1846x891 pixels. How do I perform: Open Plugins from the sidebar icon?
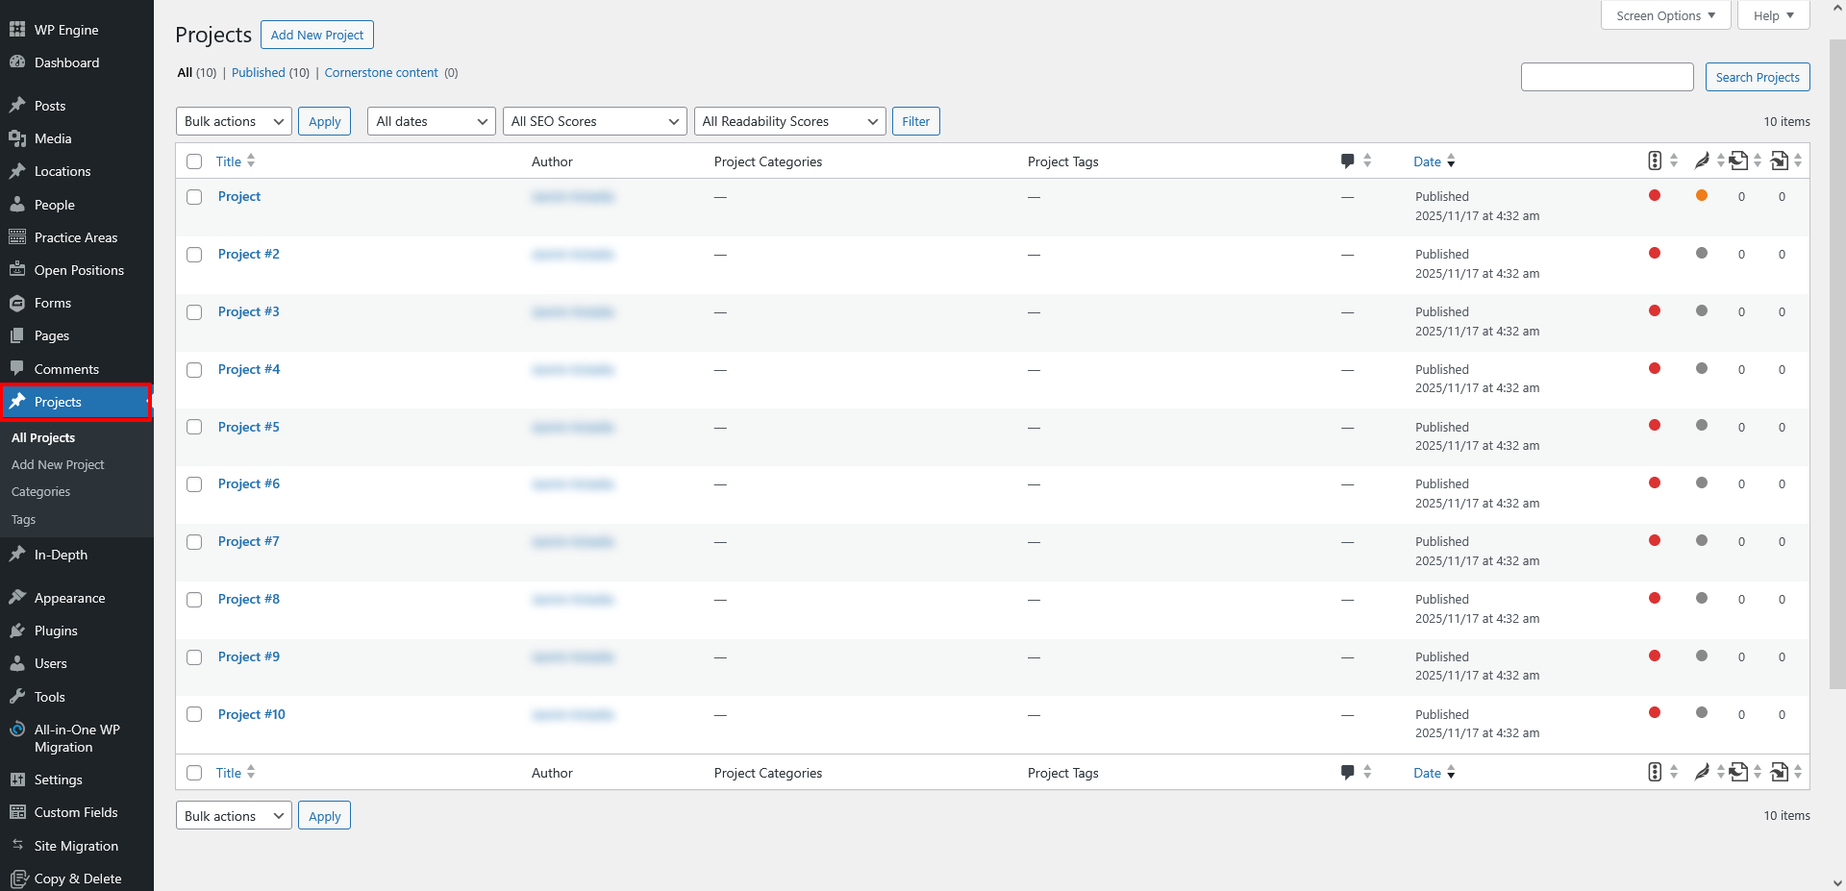17,631
